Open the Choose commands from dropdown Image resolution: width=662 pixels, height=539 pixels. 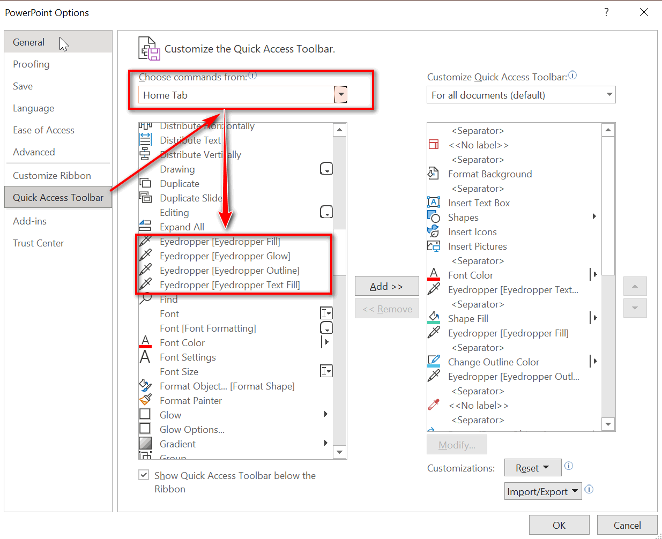click(341, 95)
